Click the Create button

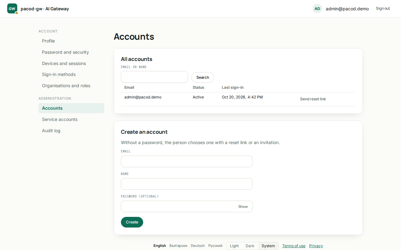pos(132,222)
